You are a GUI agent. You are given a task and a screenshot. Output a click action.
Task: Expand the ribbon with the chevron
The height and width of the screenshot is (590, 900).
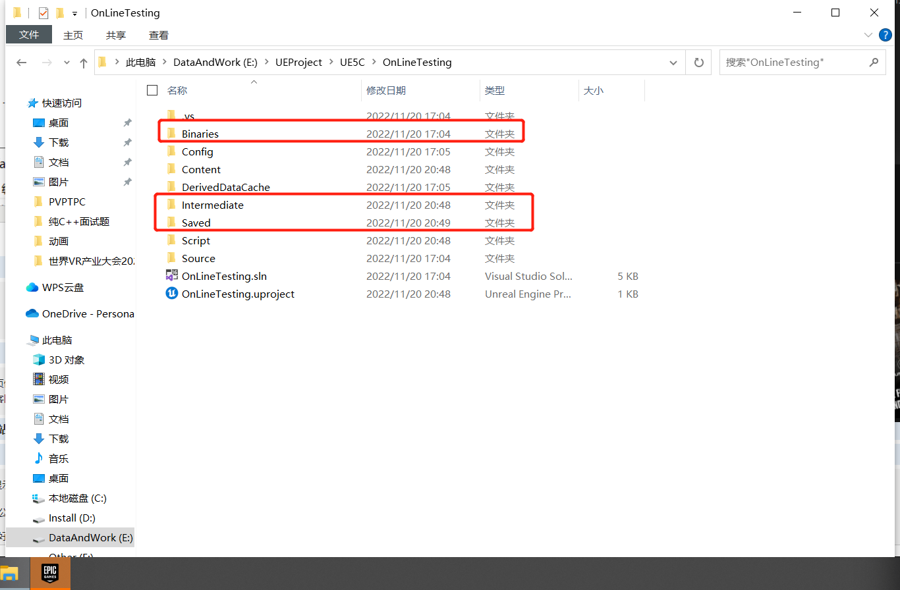868,35
